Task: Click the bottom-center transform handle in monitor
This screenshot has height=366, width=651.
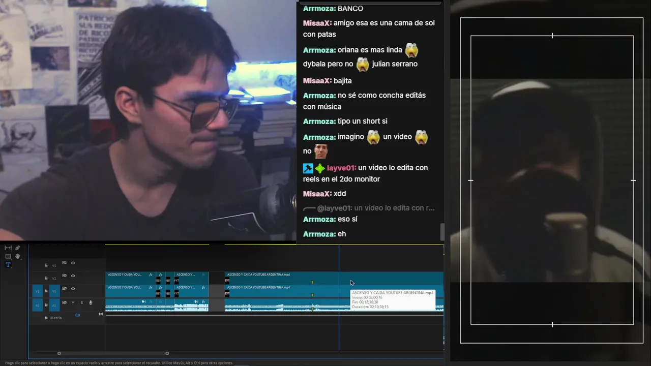Action: point(552,324)
